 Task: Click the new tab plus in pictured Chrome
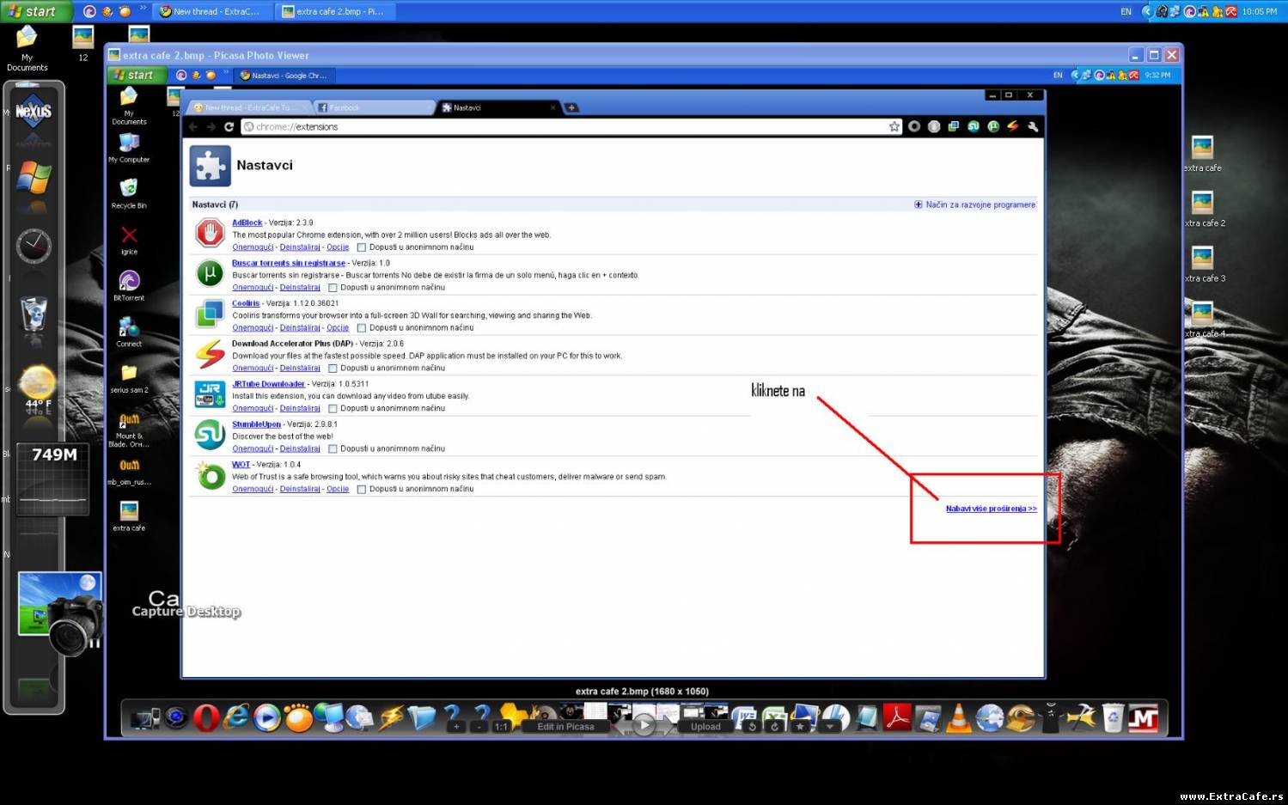[571, 107]
